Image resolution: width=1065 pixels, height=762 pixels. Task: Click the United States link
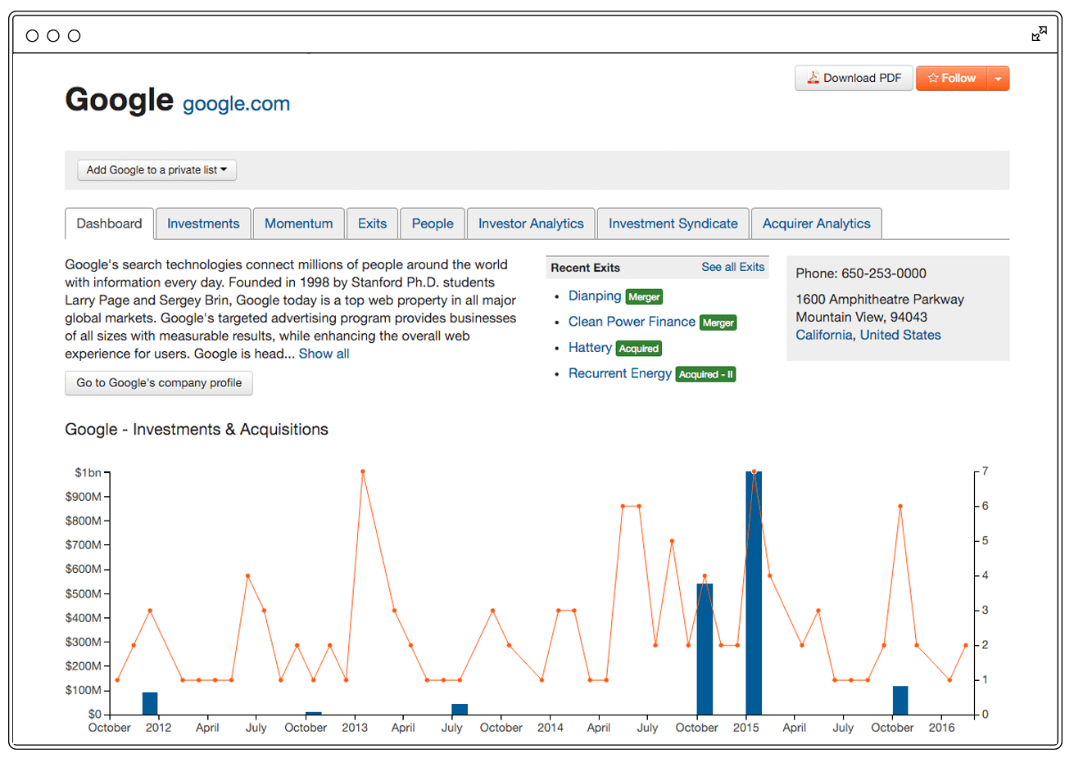click(900, 335)
